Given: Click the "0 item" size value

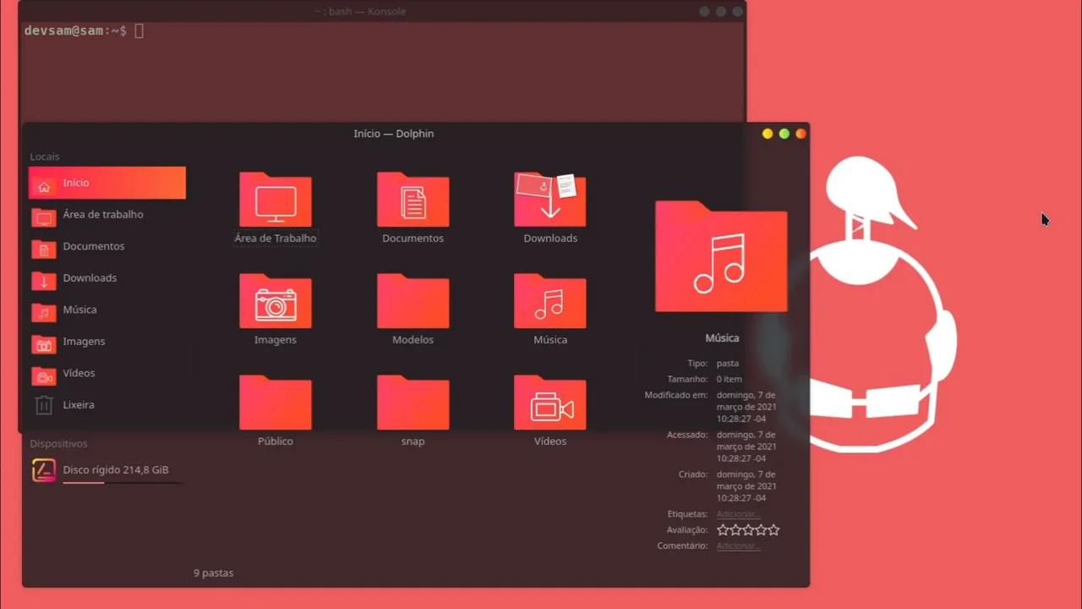Looking at the screenshot, I should point(730,380).
